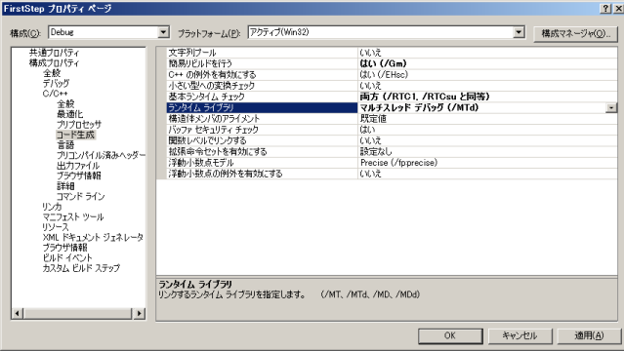
Task: Select 出力ファイル tree item
Action: [78, 166]
